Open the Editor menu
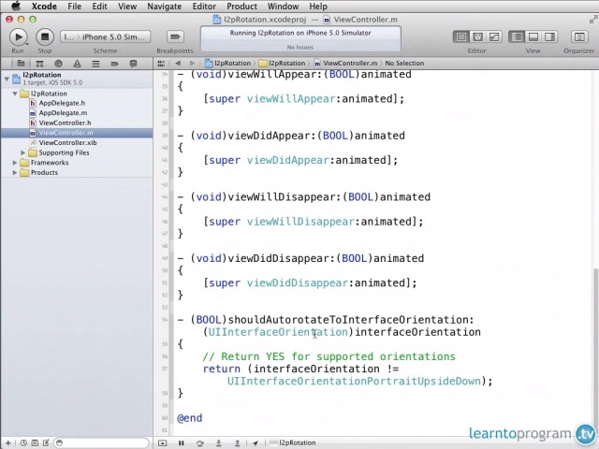The image size is (599, 449). pyautogui.click(x=204, y=7)
